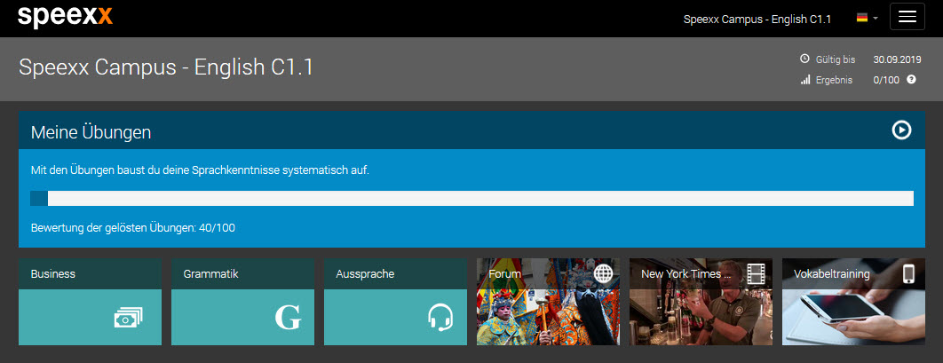The image size is (943, 363).
Task: Click the 30.09.2019 validity date
Action: coord(898,59)
